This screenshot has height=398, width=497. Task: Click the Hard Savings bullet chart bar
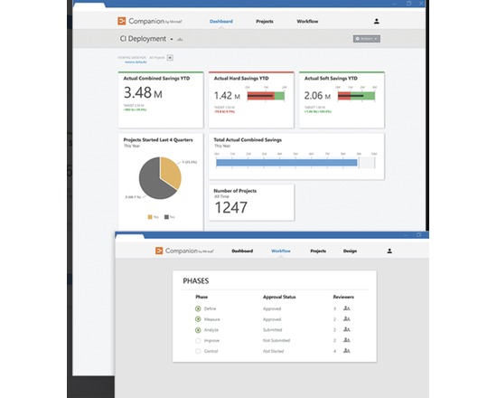point(266,96)
